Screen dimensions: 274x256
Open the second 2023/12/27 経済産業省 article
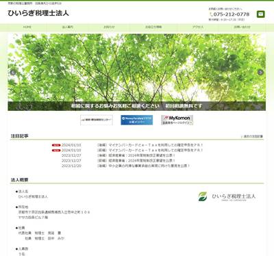pyautogui.click(x=136, y=161)
